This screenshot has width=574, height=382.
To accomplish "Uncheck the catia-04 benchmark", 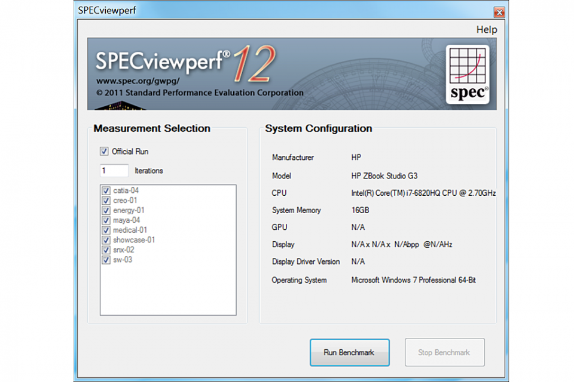I will point(106,190).
